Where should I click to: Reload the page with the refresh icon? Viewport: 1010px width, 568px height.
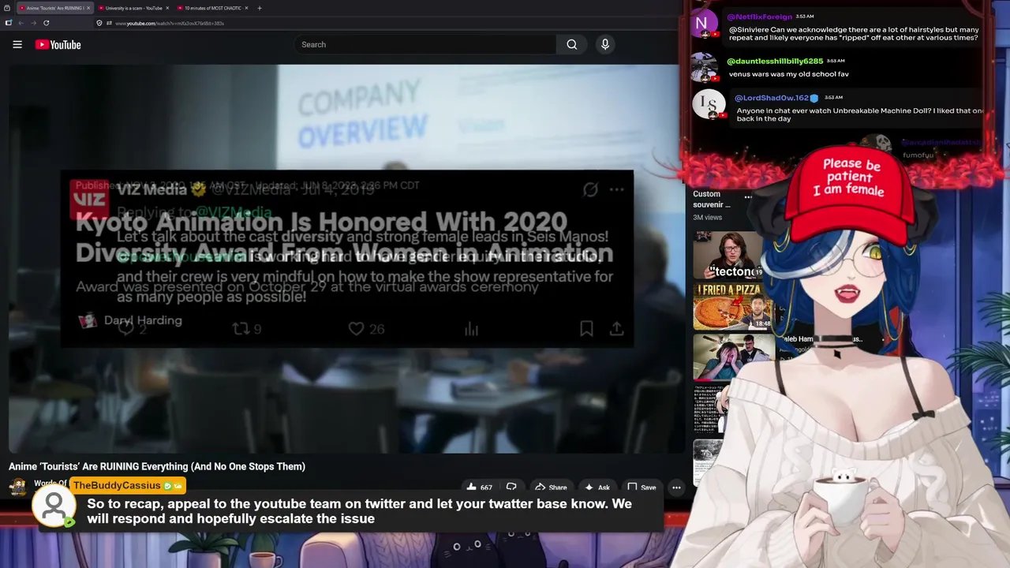point(46,23)
